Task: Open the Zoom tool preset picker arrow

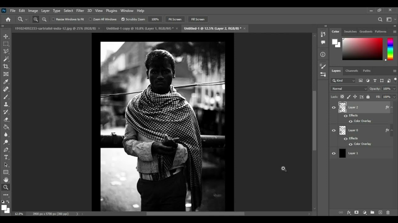Action: (26, 19)
